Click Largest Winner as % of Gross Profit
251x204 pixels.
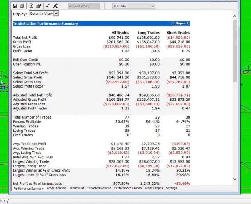(x=41, y=171)
